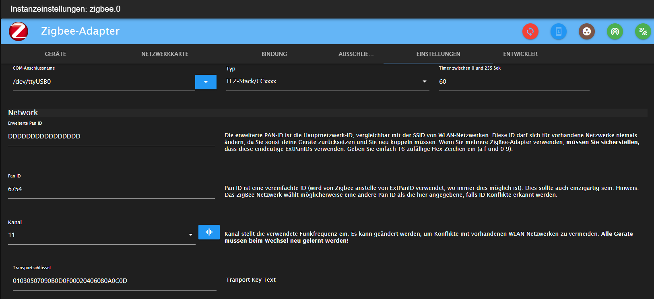Expand the Kanal channel dropdown

click(102, 235)
